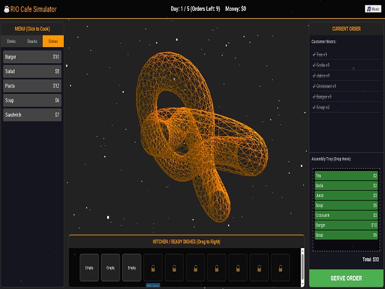Click the fifth padlock slot in the kitchen
The width and height of the screenshot is (385, 289).
(x=238, y=267)
